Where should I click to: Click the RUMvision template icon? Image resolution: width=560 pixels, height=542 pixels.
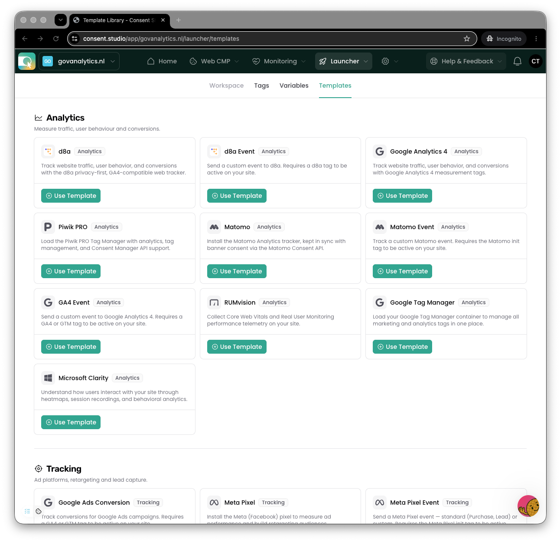point(214,302)
